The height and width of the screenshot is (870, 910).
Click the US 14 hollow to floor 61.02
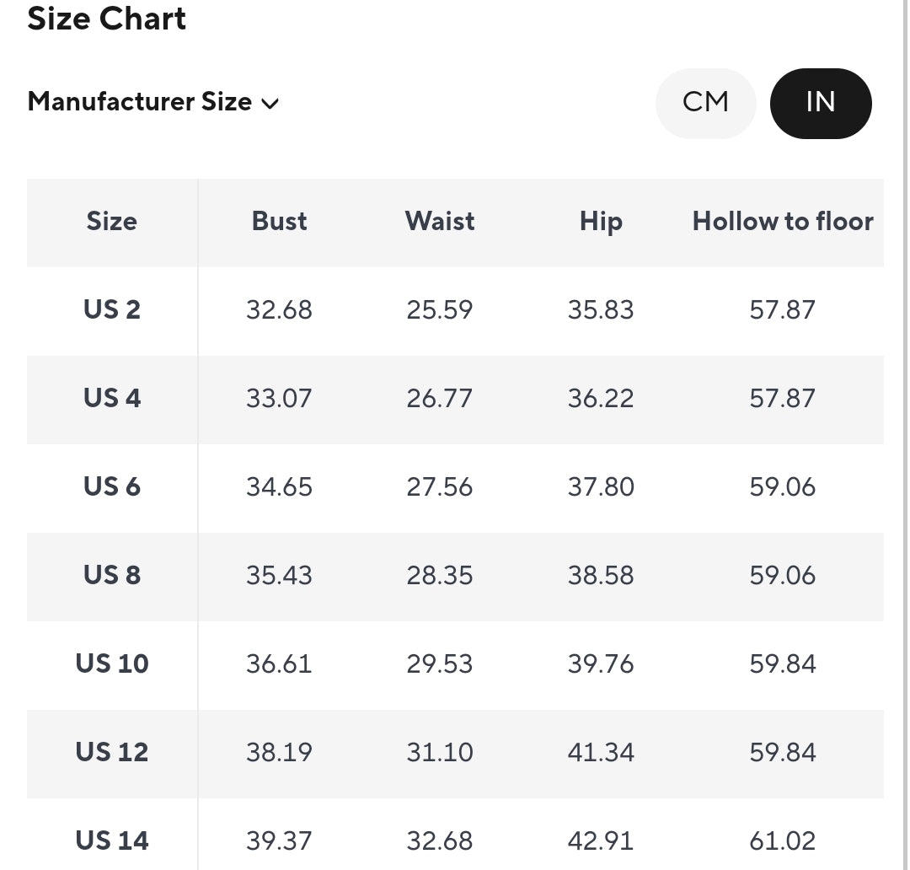coord(783,840)
